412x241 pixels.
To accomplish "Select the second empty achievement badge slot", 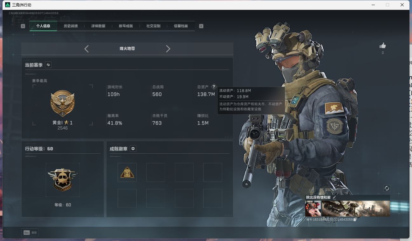I will pyautogui.click(x=155, y=172).
